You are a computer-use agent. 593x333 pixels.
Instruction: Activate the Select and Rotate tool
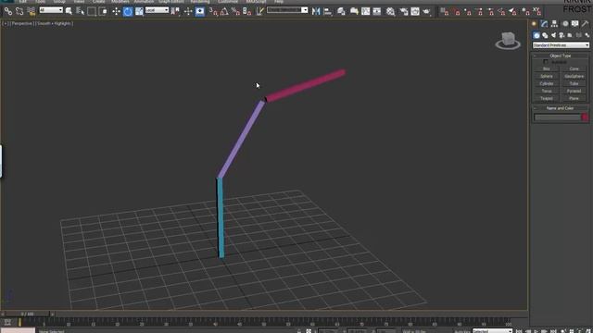click(128, 11)
